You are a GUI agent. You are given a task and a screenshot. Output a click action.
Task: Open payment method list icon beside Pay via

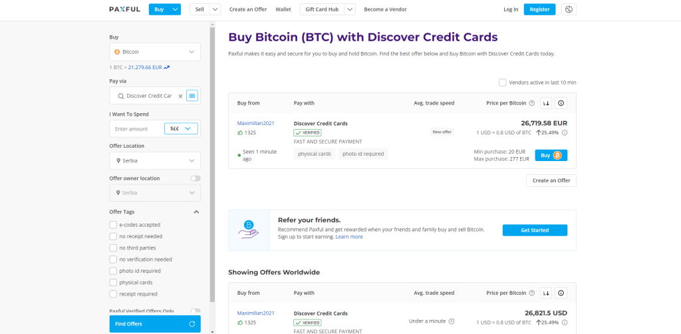192,95
